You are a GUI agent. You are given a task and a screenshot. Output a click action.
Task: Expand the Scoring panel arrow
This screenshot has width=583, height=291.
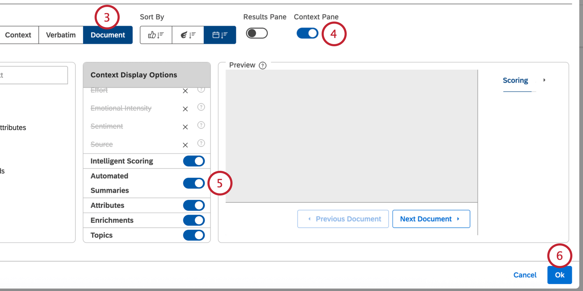pos(545,80)
